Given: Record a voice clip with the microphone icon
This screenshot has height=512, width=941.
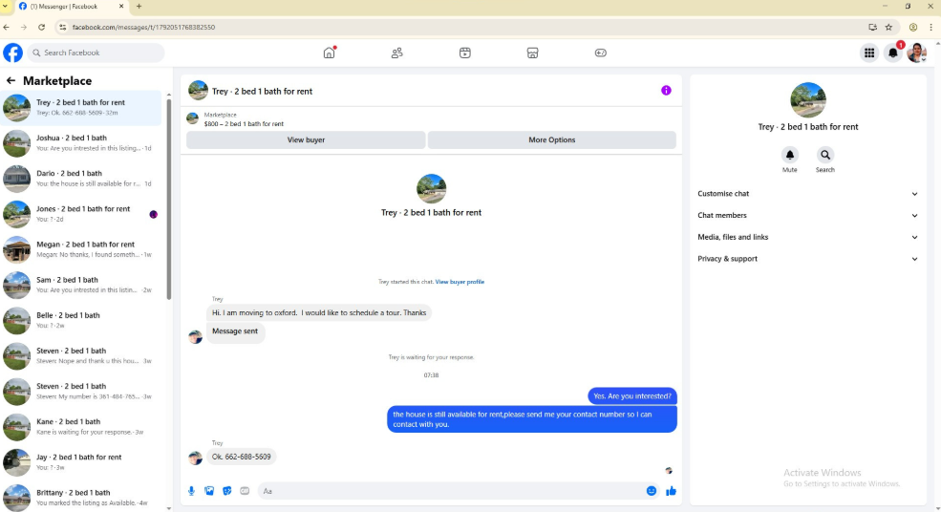Looking at the screenshot, I should pyautogui.click(x=191, y=491).
